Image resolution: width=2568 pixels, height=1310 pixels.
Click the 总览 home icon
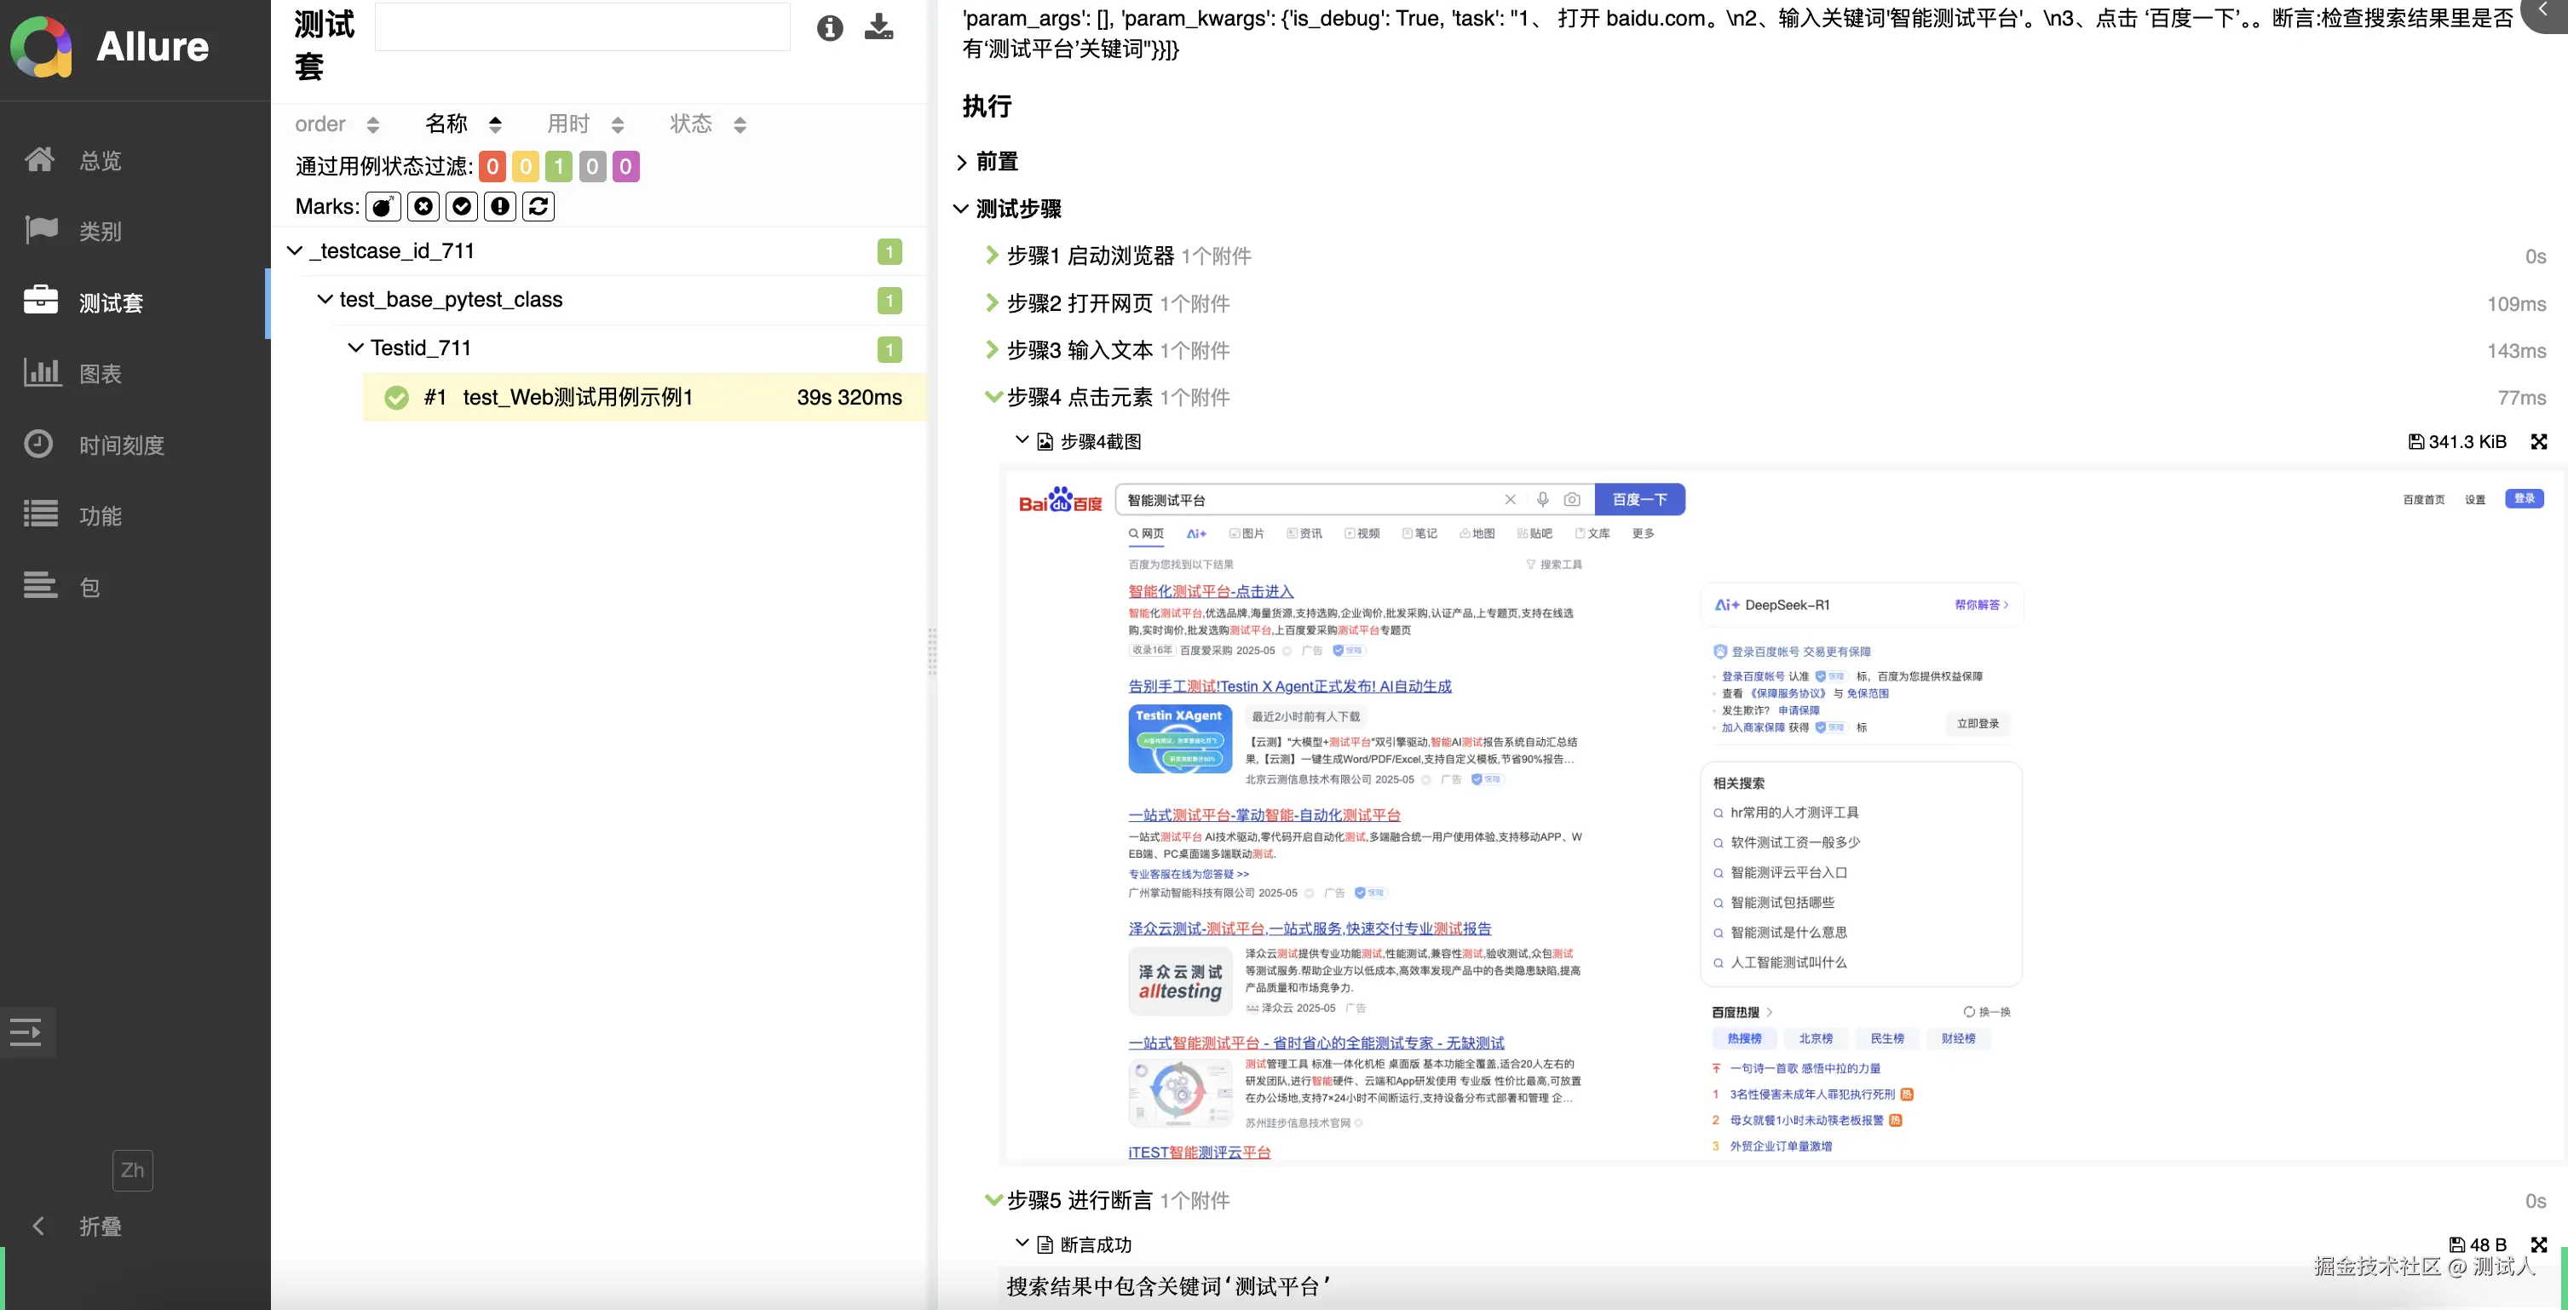pyautogui.click(x=40, y=159)
